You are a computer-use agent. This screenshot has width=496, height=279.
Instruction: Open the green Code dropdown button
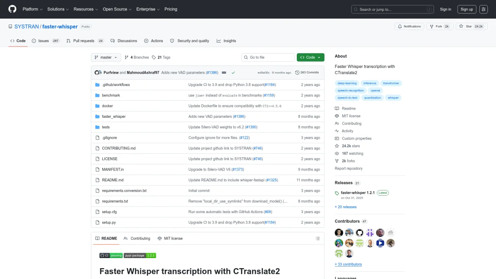[x=310, y=57]
